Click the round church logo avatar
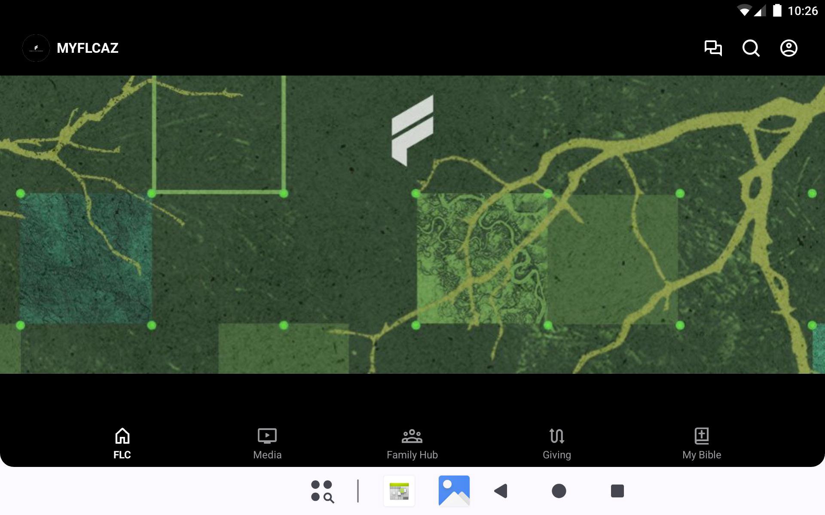This screenshot has height=515, width=825. pyautogui.click(x=36, y=48)
